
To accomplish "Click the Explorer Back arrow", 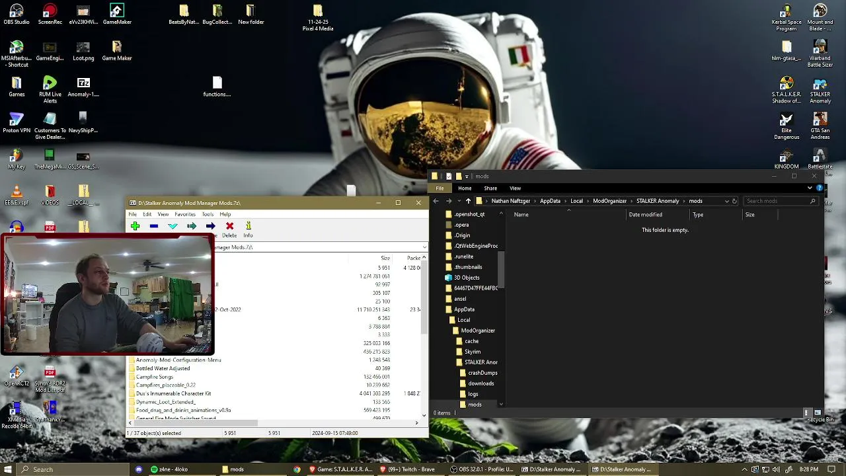I will (x=436, y=201).
